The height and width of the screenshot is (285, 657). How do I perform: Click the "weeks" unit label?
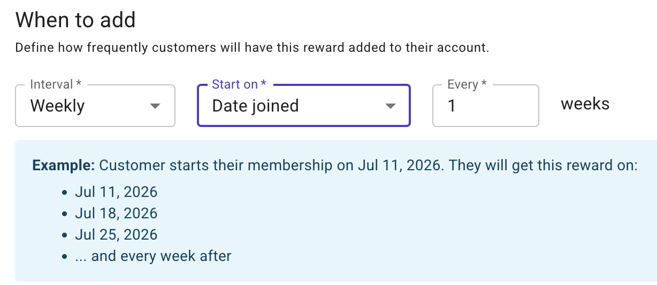[x=585, y=104]
